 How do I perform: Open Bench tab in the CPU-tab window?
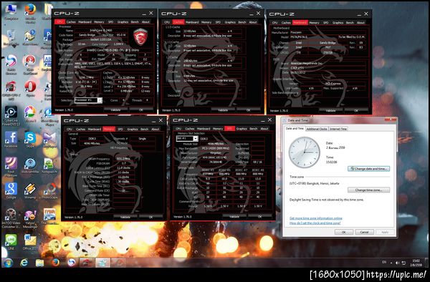coord(135,22)
